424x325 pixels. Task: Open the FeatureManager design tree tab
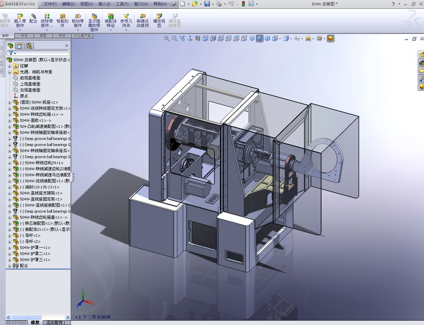pyautogui.click(x=10, y=46)
